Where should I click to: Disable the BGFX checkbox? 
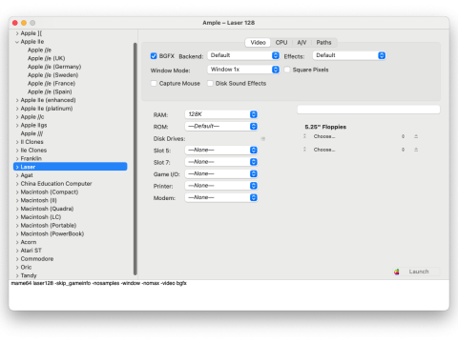(154, 56)
